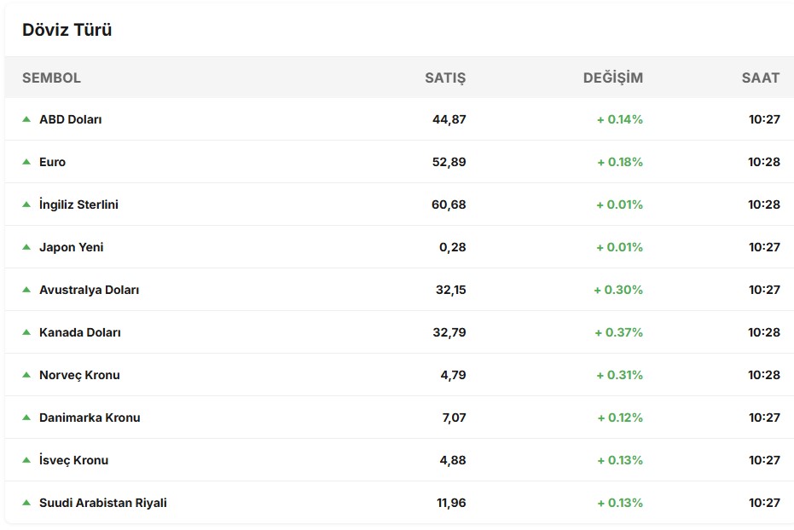The width and height of the screenshot is (794, 530).
Task: Click the up arrow next to Japon Yeni
Action: (26, 247)
